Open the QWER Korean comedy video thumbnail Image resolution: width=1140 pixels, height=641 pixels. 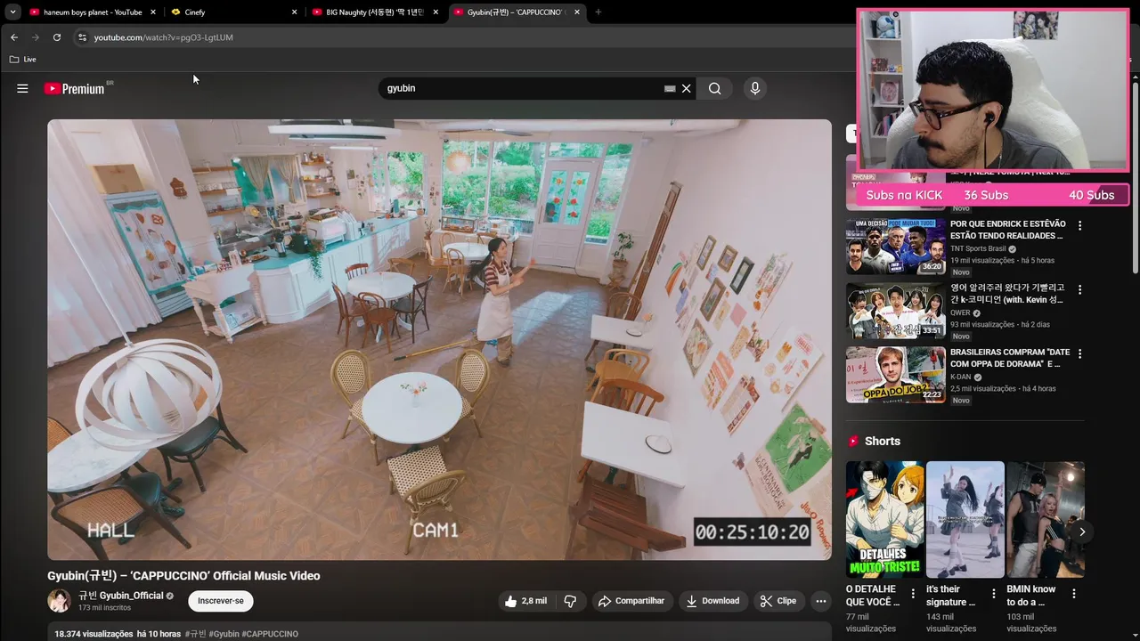pyautogui.click(x=896, y=312)
